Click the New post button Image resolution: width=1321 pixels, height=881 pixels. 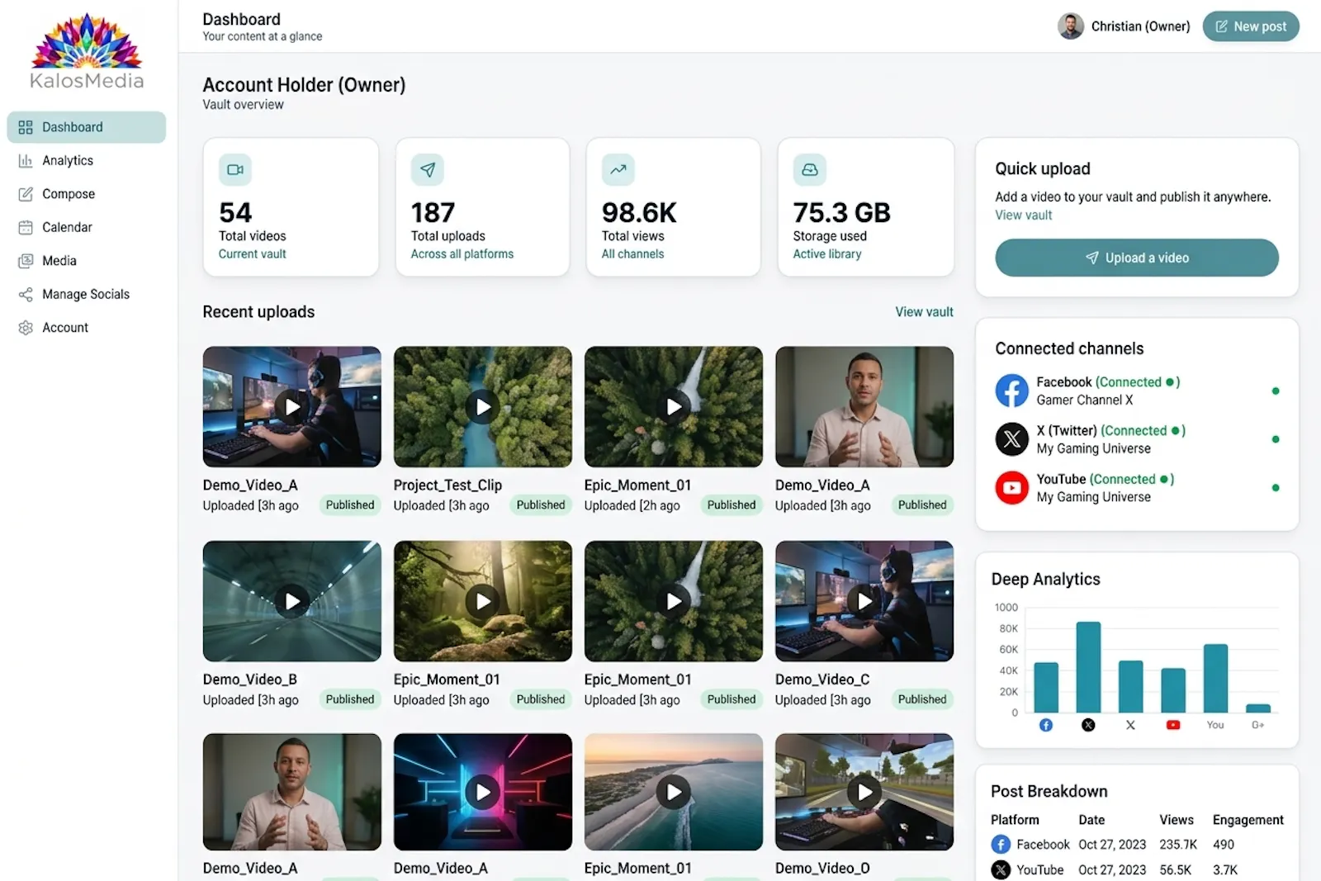pyautogui.click(x=1251, y=26)
